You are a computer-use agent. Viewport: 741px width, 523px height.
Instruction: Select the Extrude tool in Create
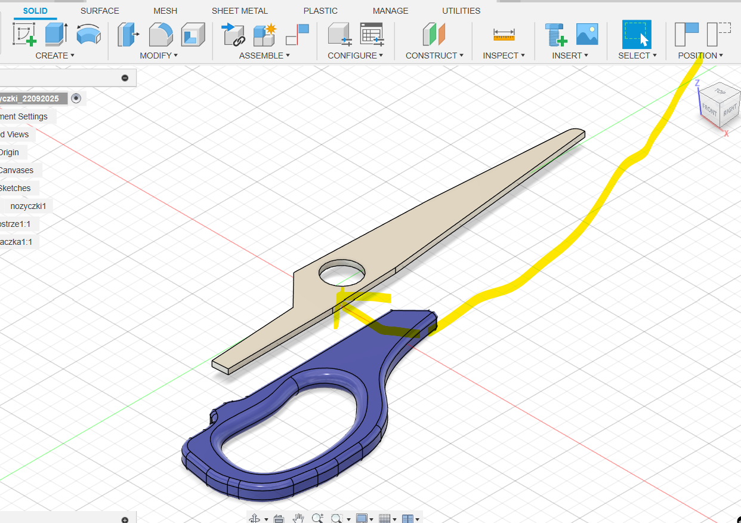click(x=56, y=34)
